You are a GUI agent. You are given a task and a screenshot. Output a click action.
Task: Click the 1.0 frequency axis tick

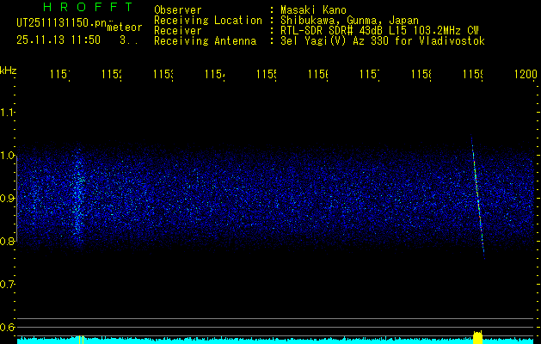click(x=8, y=156)
